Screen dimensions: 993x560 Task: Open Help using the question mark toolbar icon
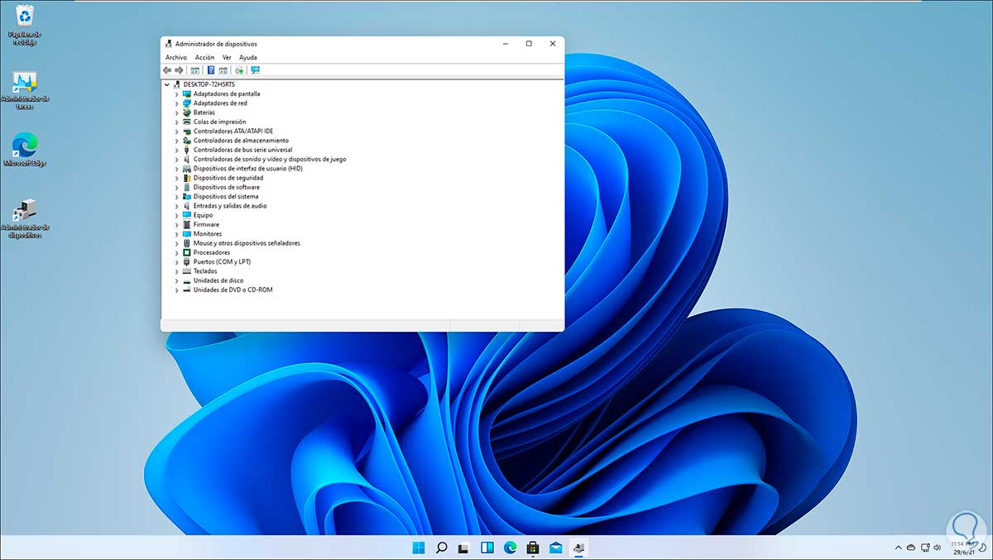coord(210,70)
